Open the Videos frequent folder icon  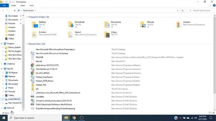[x=107, y=35]
